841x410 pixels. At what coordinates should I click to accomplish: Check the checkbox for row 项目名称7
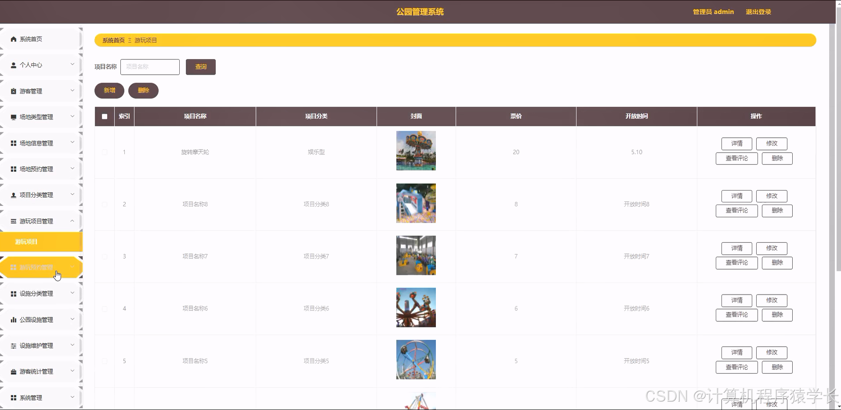105,256
